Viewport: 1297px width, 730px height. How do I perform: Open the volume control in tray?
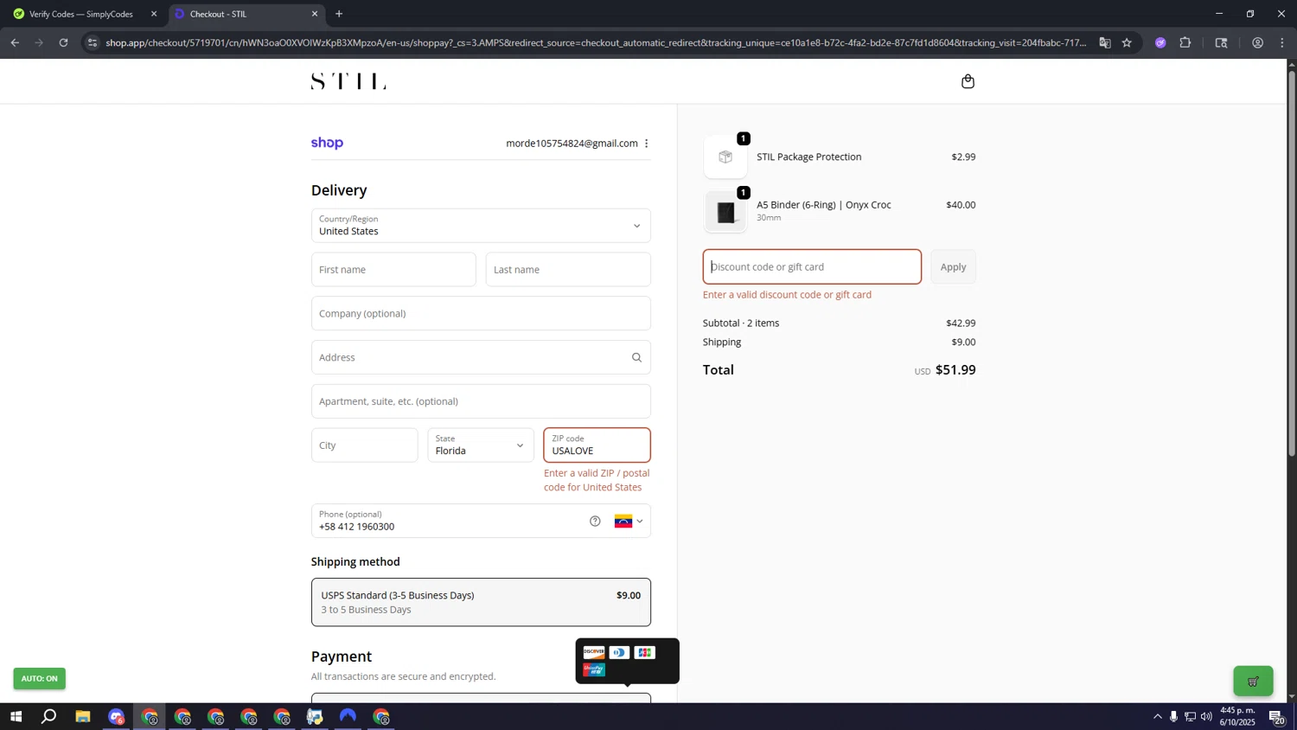pos(1206,716)
